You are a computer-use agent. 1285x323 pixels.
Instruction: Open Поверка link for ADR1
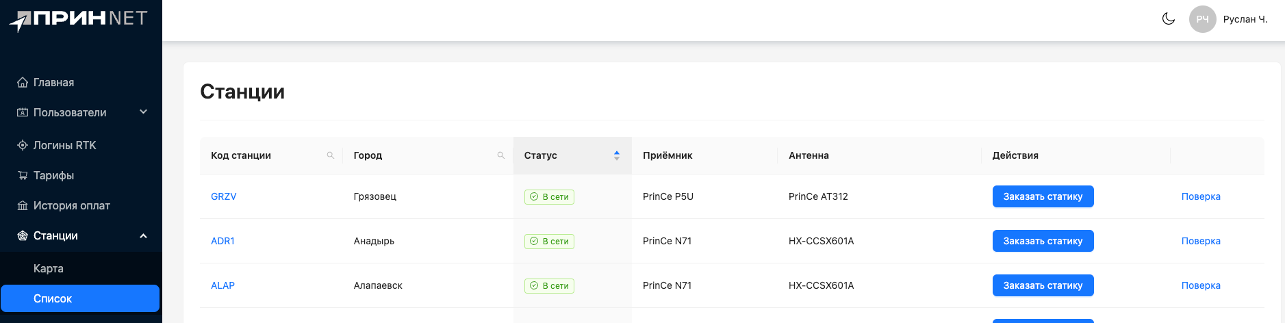click(x=1201, y=241)
